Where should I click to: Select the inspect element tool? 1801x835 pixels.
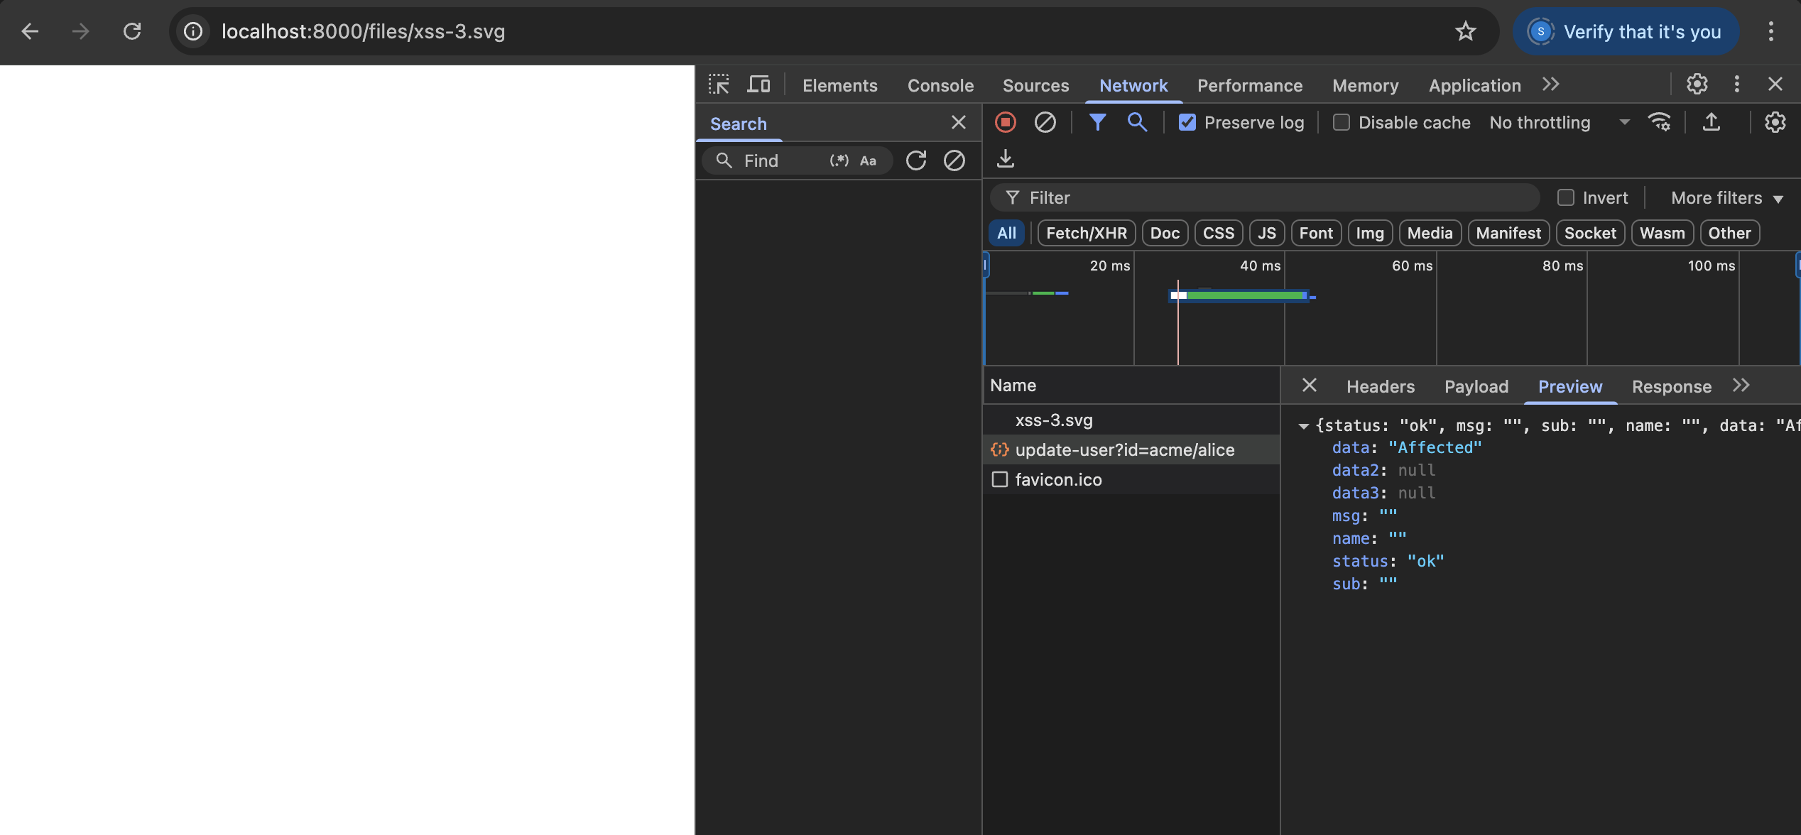(x=718, y=84)
